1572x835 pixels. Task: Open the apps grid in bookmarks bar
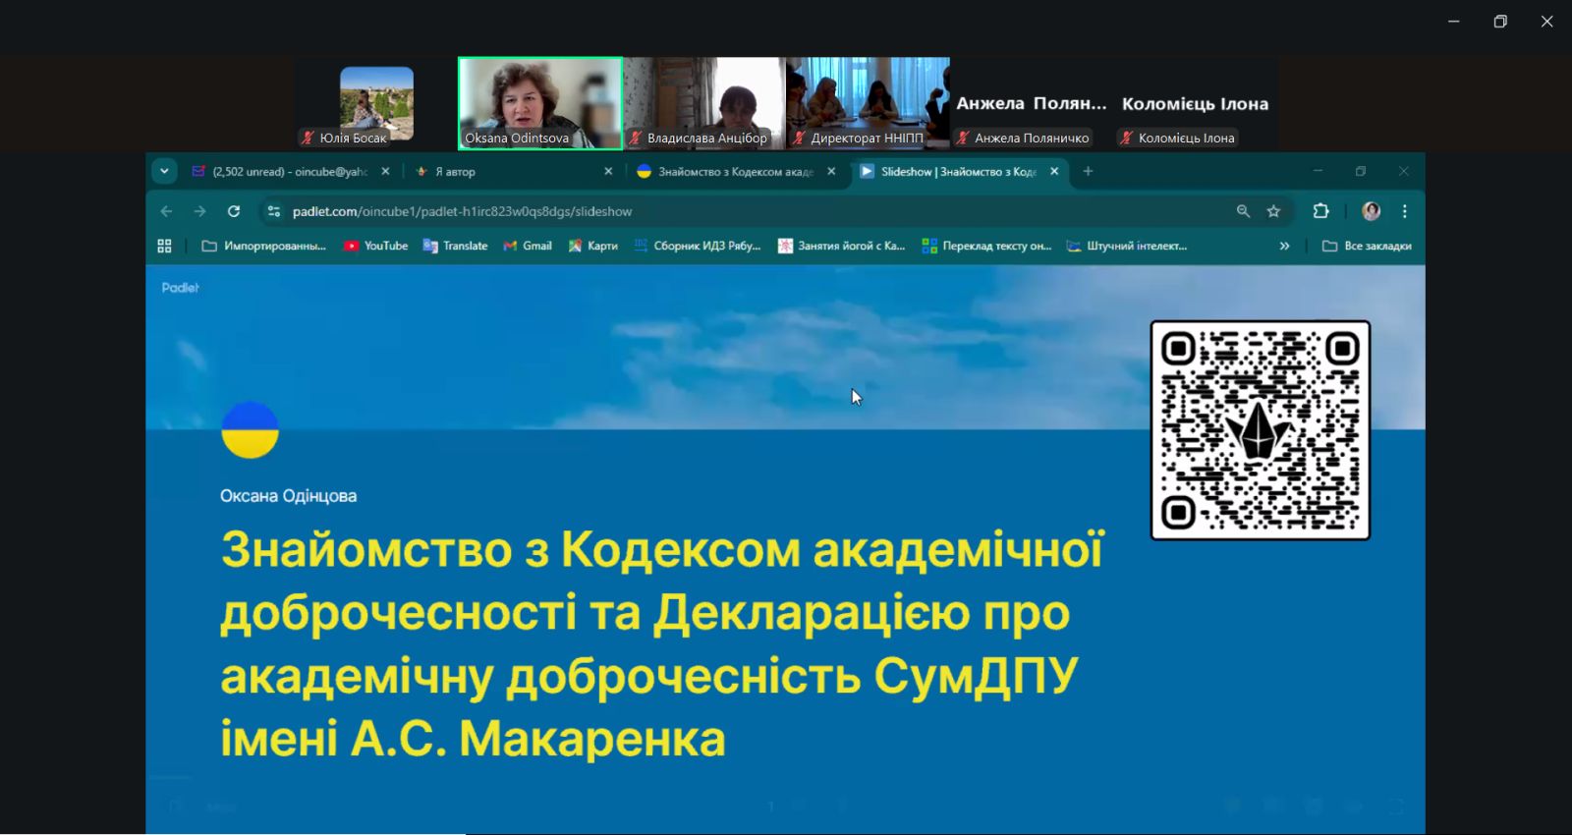[164, 247]
